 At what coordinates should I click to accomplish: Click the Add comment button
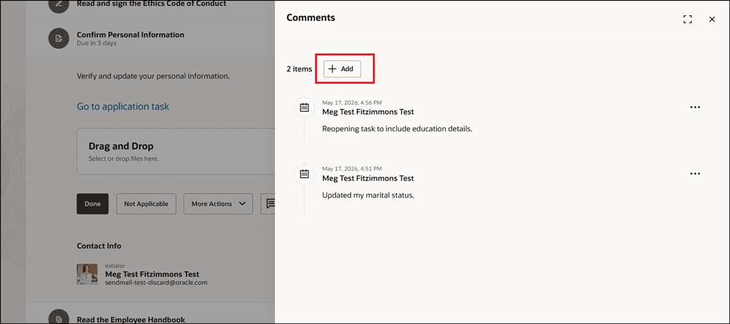click(342, 69)
